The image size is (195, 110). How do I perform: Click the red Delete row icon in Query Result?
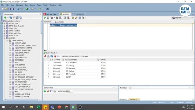pos(55,56)
